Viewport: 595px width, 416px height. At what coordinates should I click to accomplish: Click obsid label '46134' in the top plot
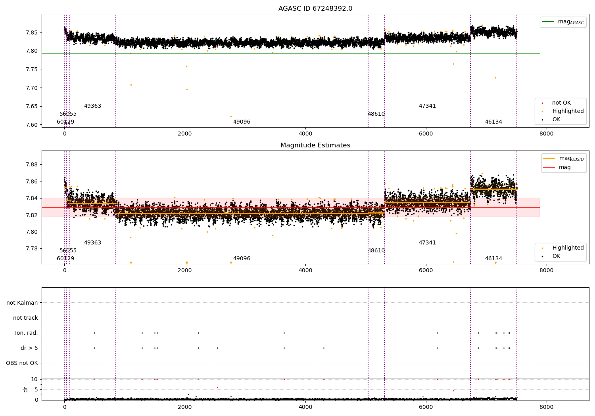click(x=493, y=122)
